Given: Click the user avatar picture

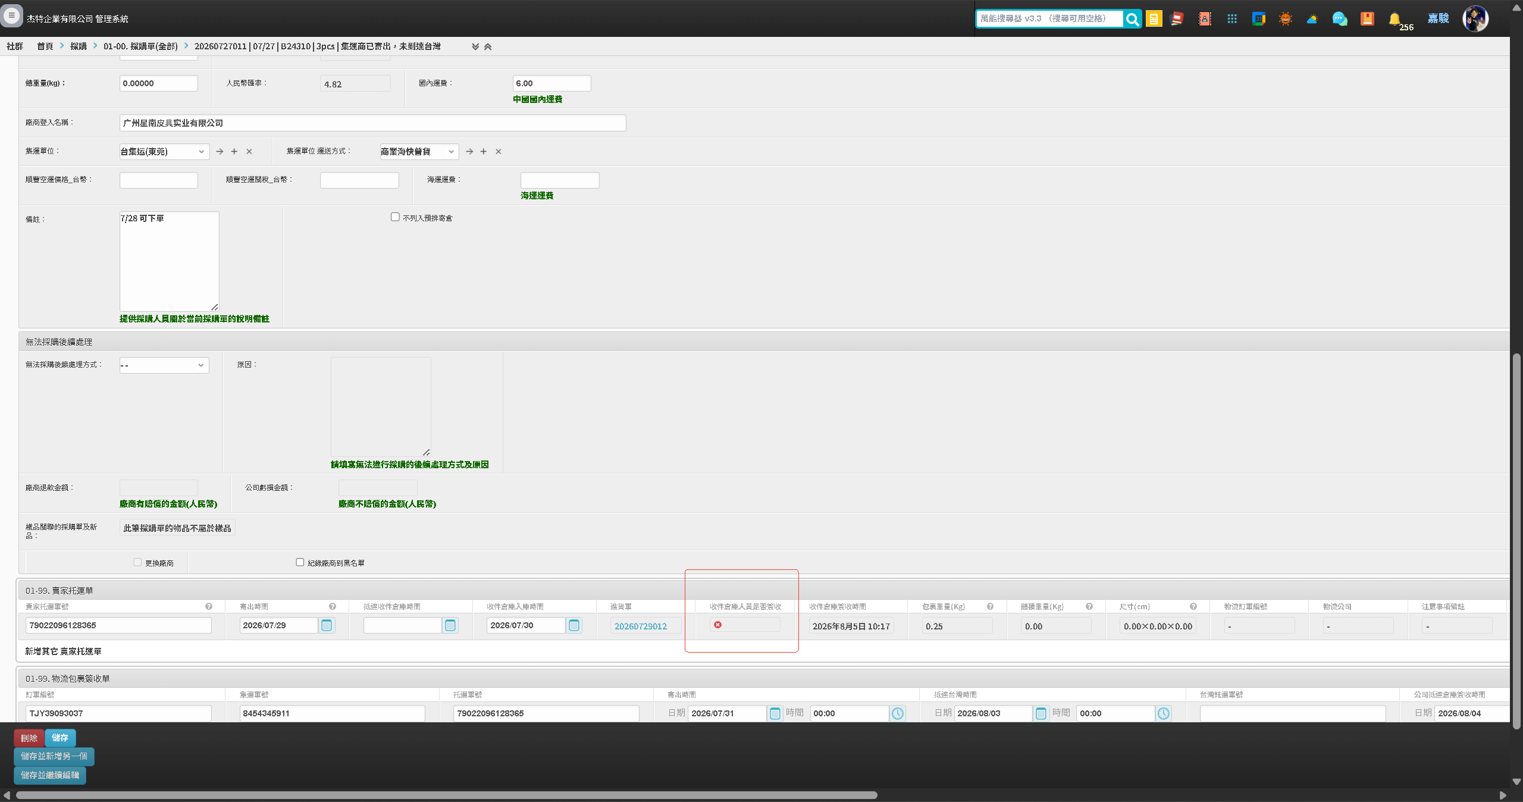Looking at the screenshot, I should [1475, 19].
